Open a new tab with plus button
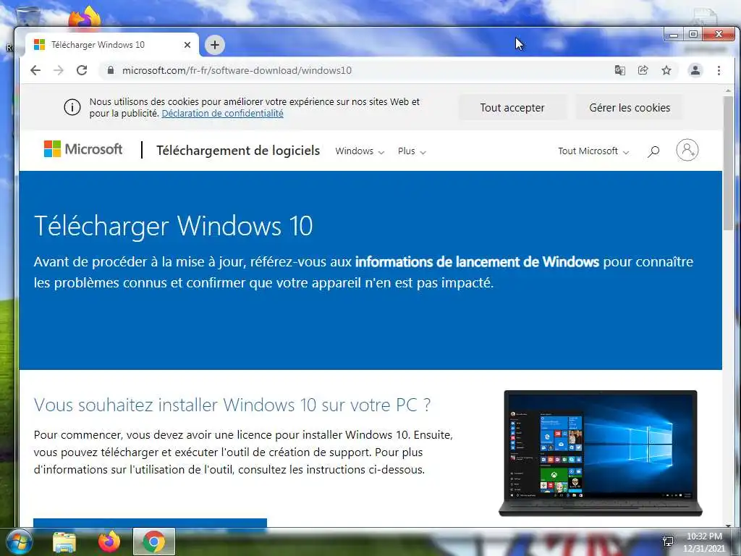This screenshot has height=556, width=741. pos(215,45)
